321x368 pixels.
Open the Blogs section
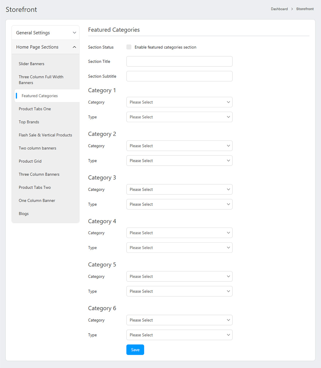24,214
